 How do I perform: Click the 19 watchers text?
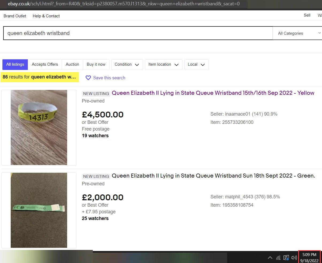point(95,136)
